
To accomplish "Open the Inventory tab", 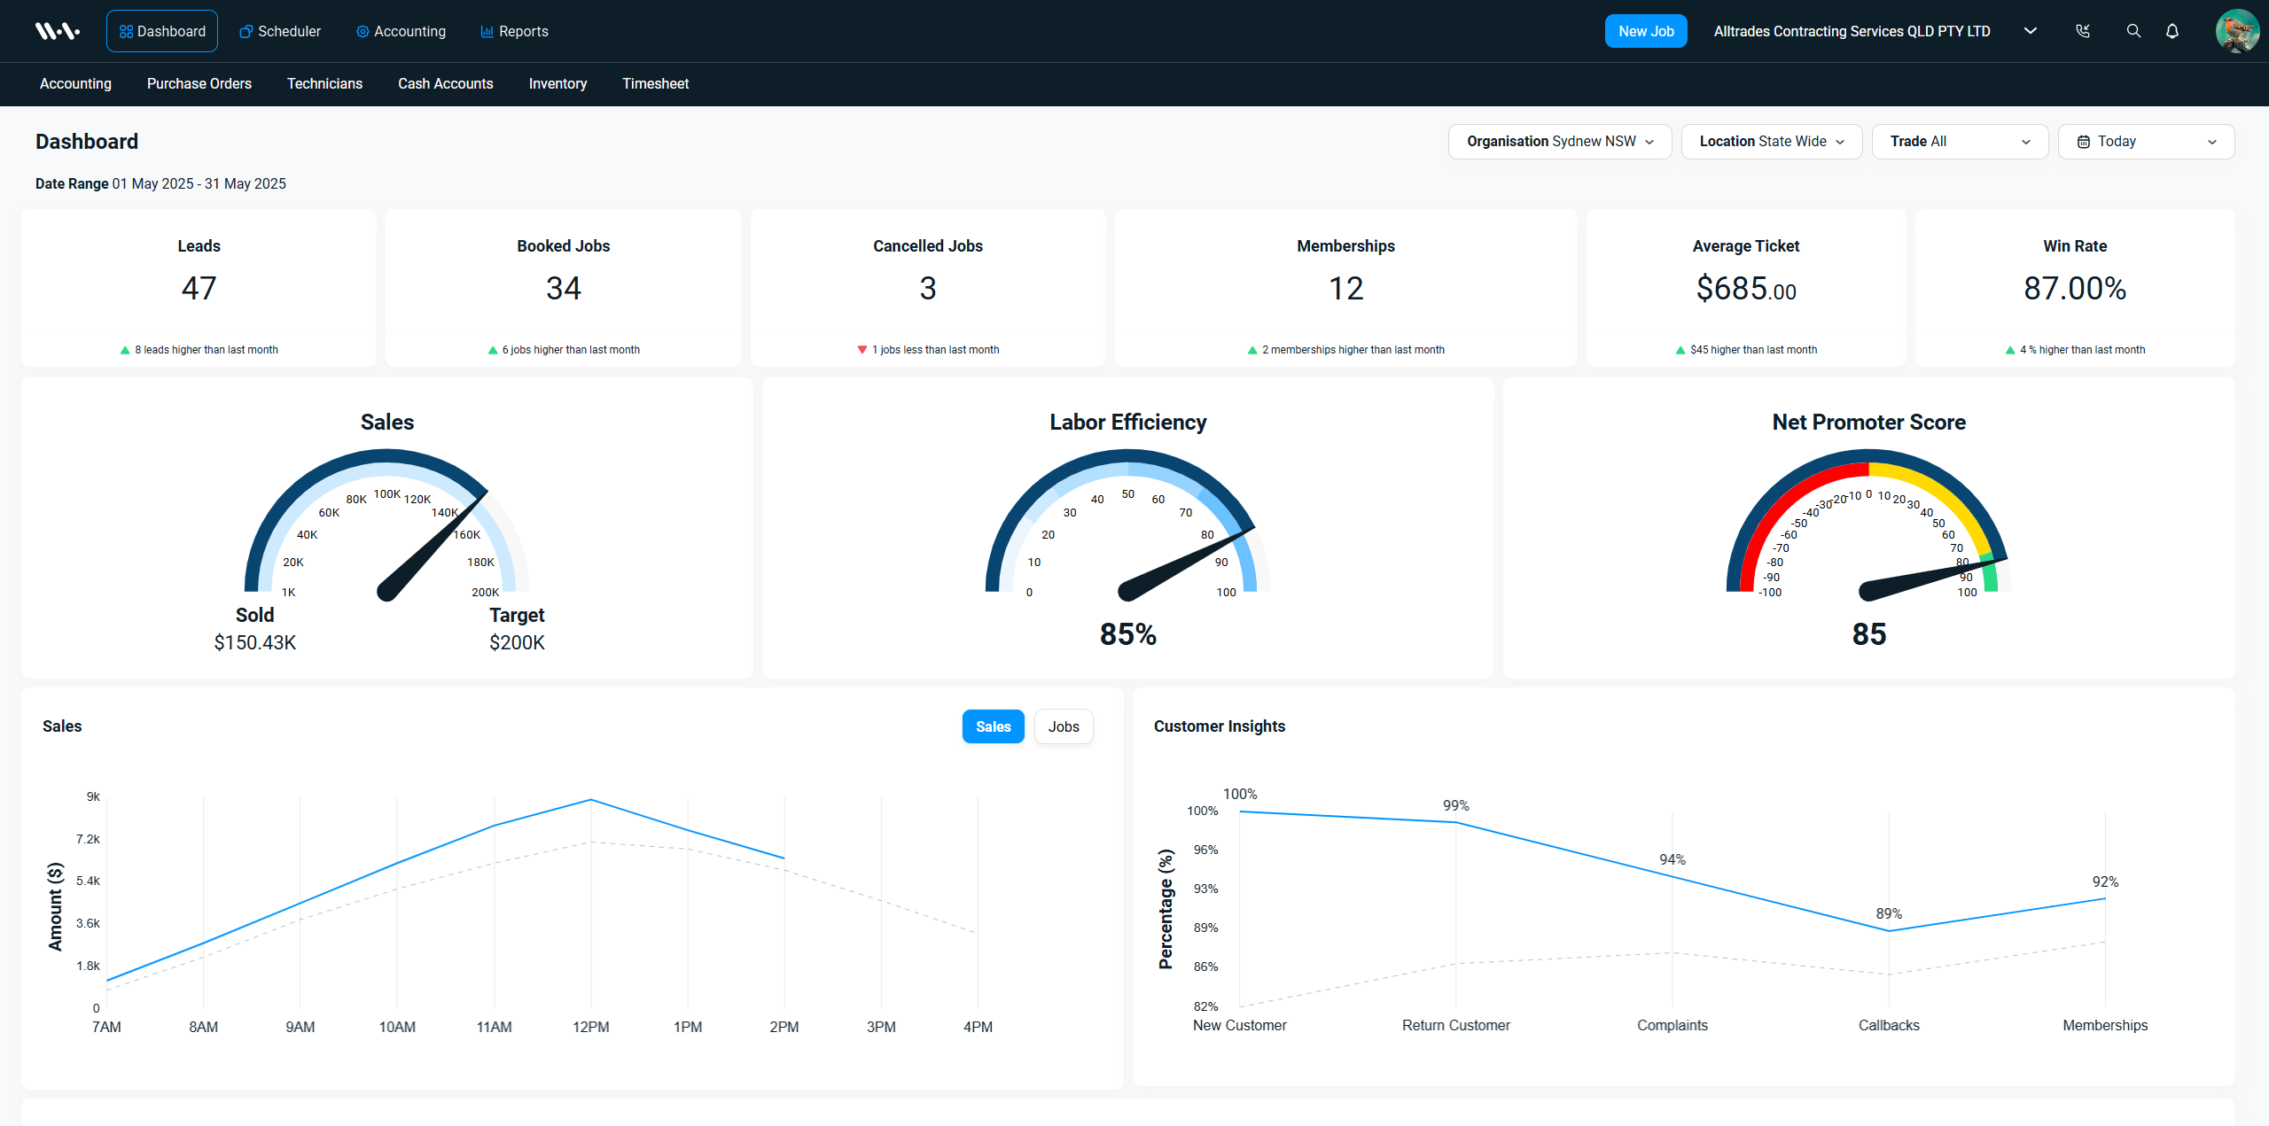I will 558,83.
